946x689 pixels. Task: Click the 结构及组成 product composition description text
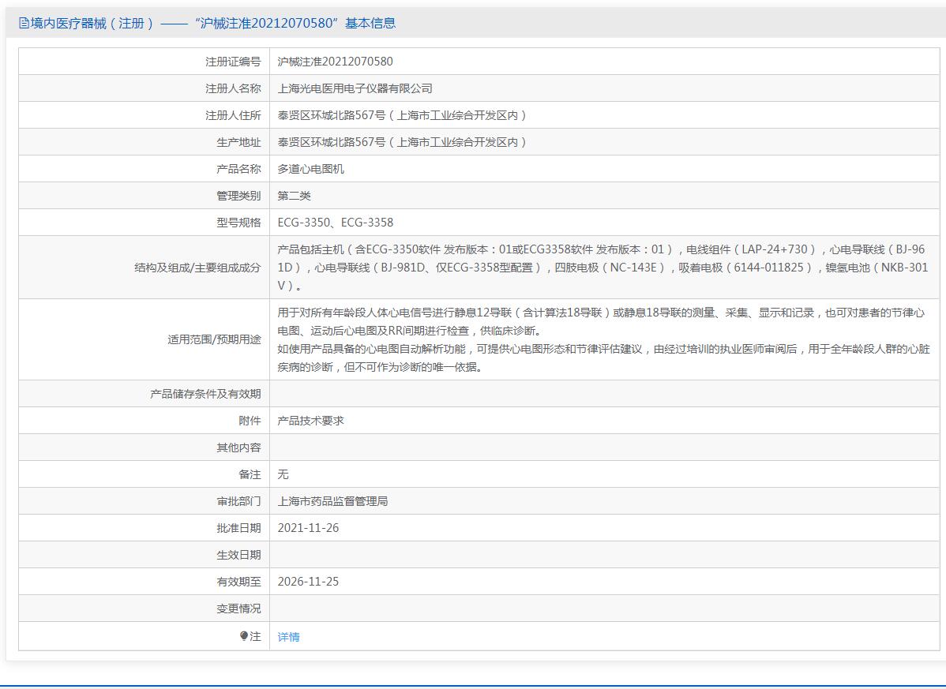(x=602, y=268)
